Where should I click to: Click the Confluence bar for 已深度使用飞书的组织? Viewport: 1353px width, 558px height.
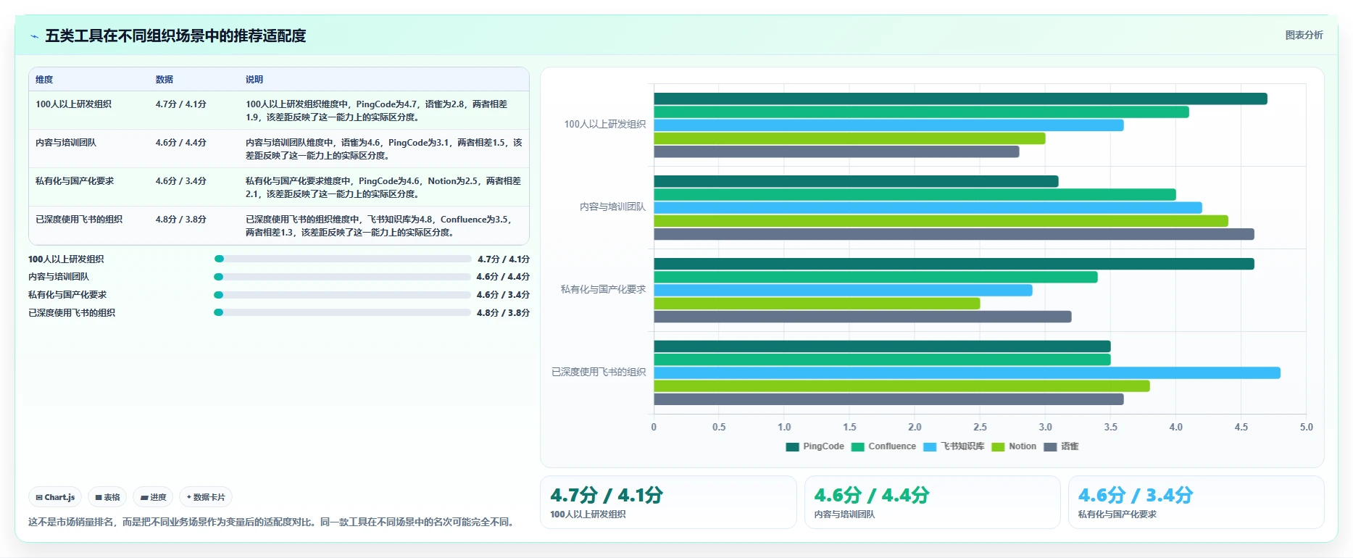click(x=882, y=359)
